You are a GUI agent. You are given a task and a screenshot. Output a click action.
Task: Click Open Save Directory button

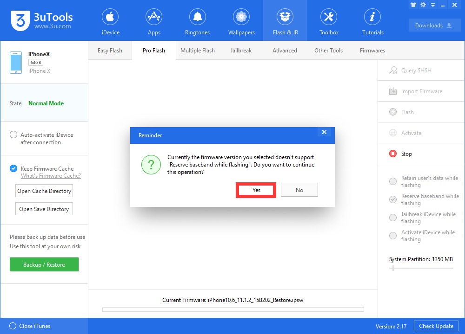coord(44,209)
